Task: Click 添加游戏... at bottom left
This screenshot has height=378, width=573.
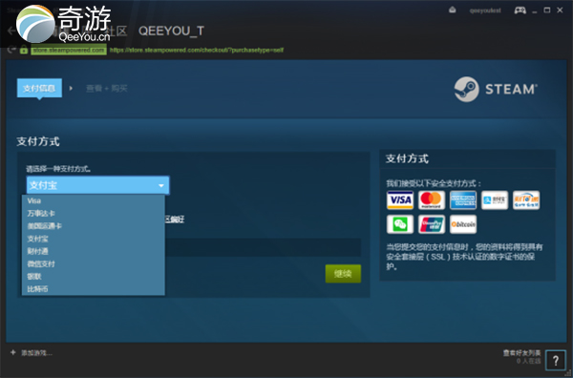Action: [x=36, y=353]
